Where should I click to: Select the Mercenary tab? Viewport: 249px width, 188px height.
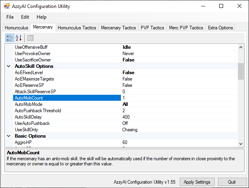[43, 27]
